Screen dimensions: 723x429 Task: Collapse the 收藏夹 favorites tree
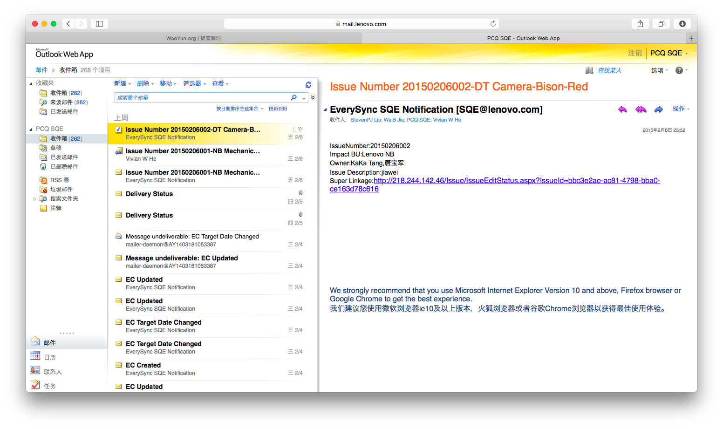click(x=31, y=83)
